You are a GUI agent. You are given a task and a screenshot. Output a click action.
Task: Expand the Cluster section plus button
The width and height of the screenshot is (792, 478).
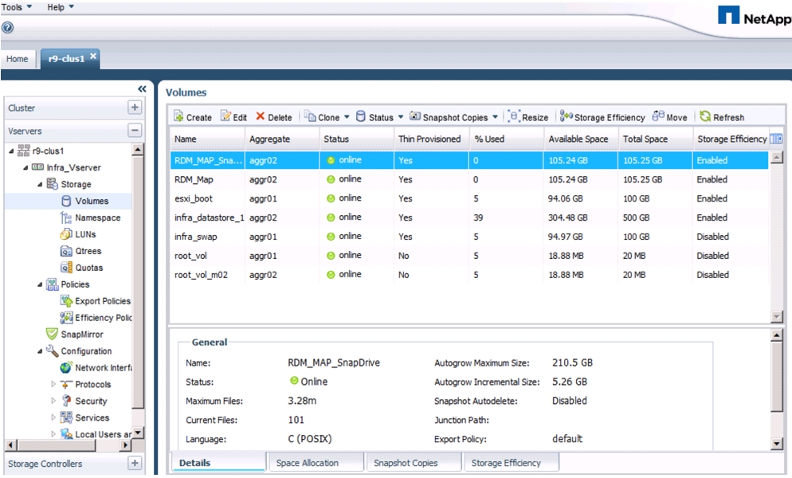(x=135, y=107)
